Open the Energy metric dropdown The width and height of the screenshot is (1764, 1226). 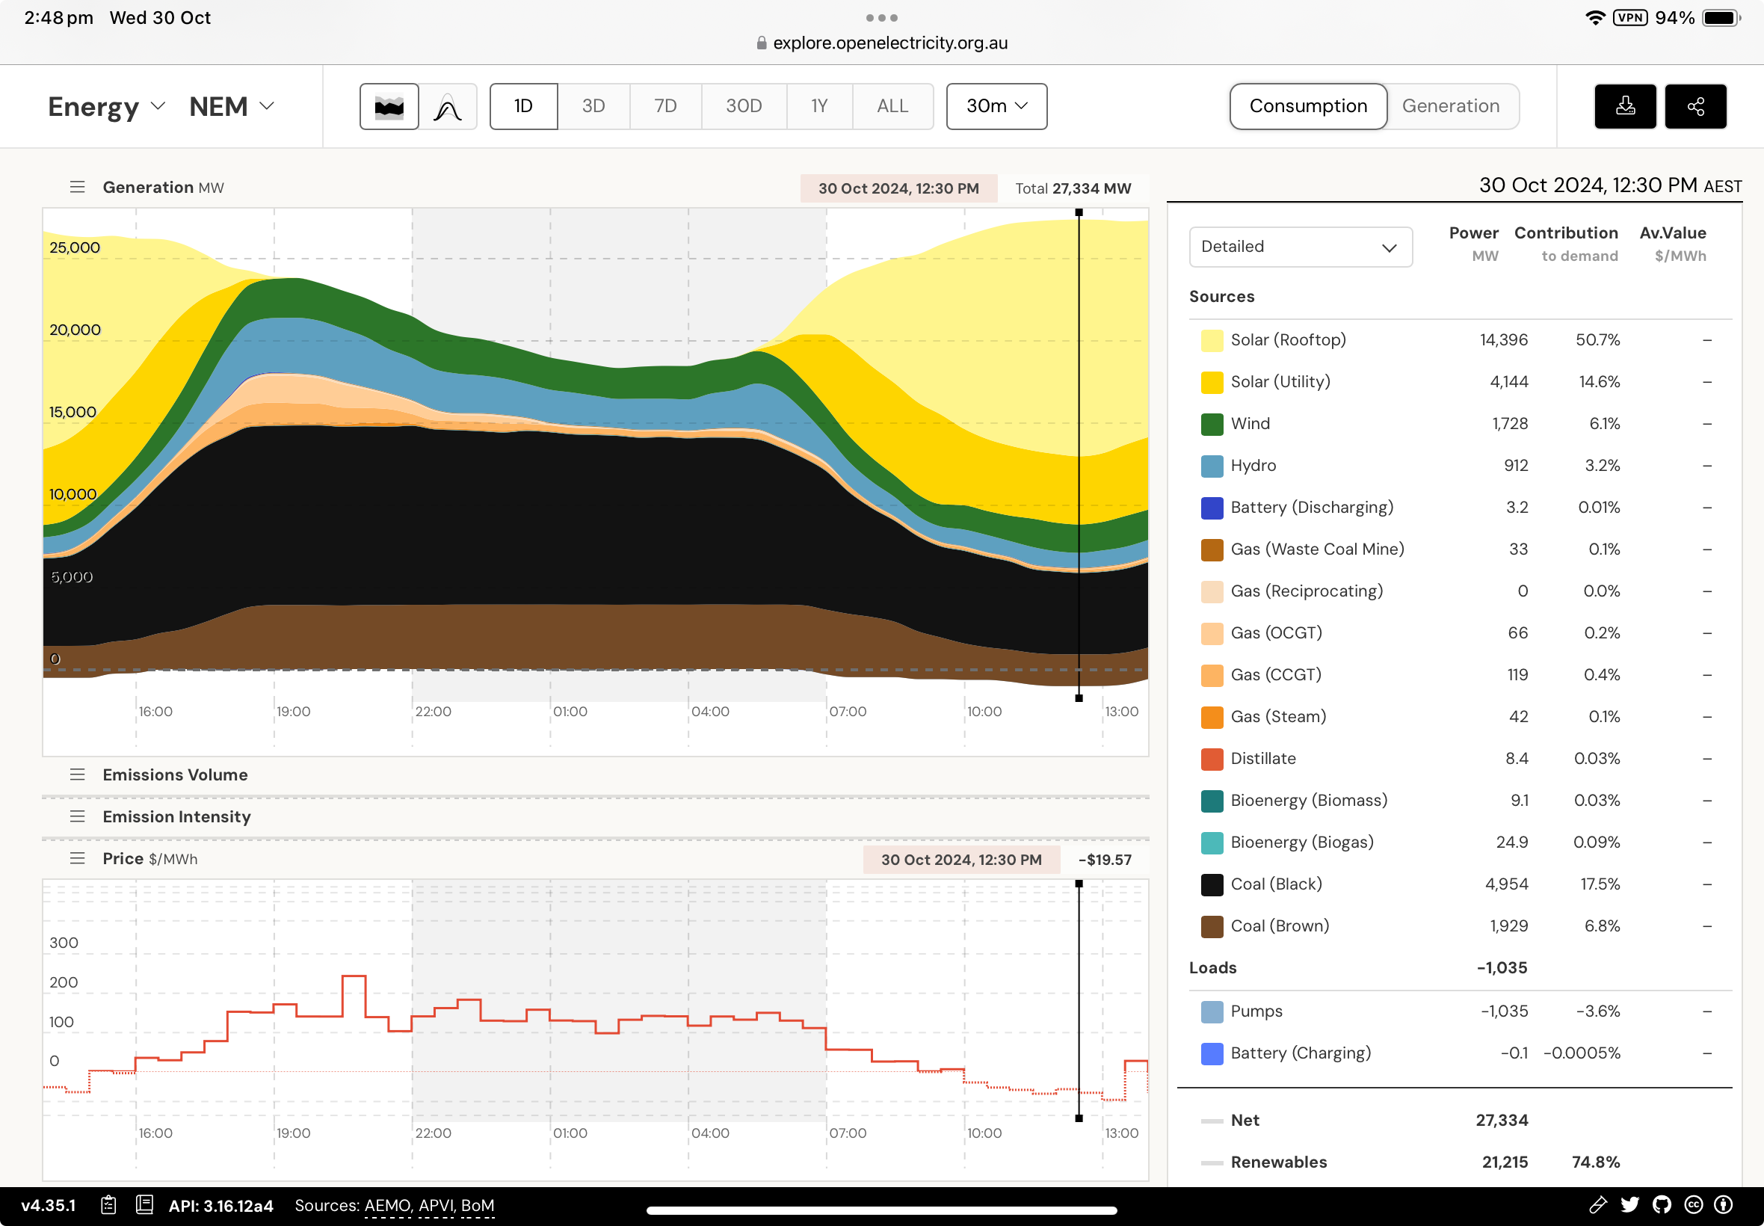[x=106, y=106]
